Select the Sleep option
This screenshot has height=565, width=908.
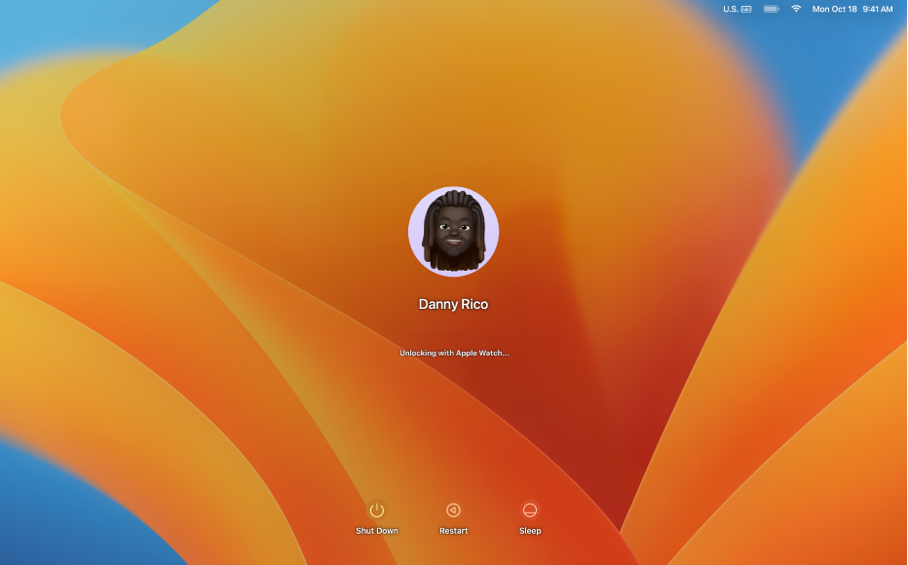pos(529,518)
